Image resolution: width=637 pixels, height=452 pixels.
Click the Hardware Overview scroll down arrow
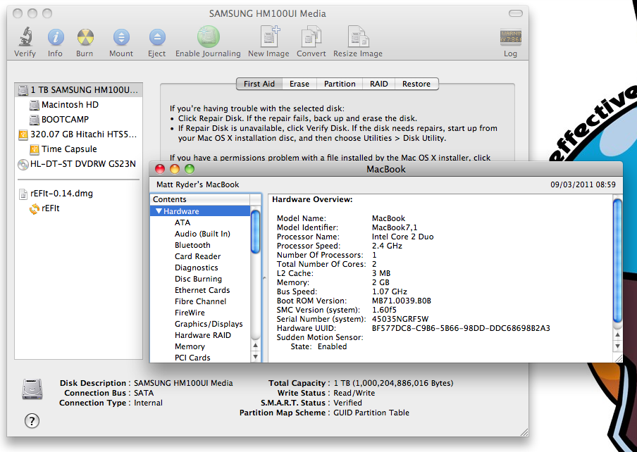point(617,346)
